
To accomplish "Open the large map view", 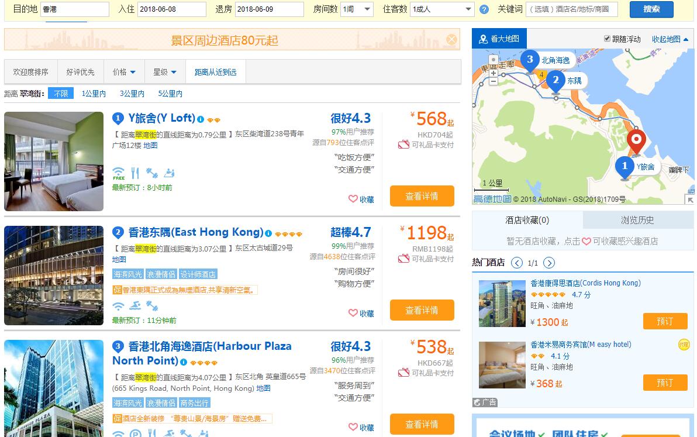I will pos(499,39).
